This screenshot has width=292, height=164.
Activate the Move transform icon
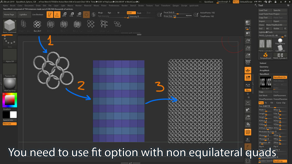pos(64,14)
